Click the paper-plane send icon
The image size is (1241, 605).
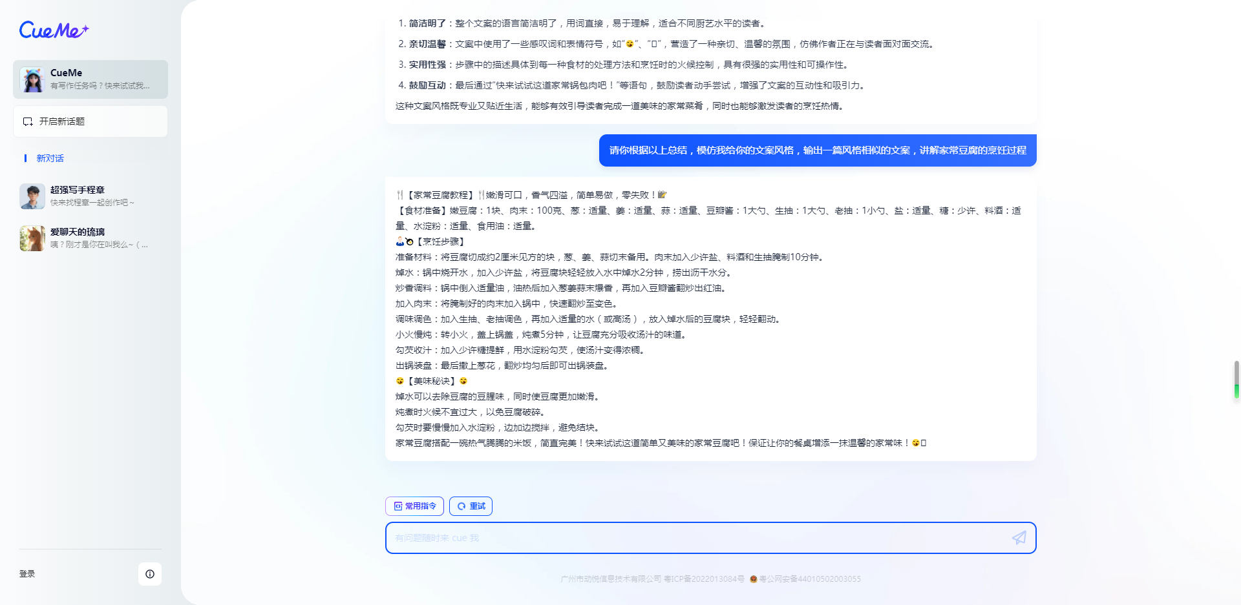click(x=1019, y=537)
